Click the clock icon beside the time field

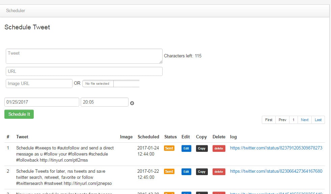[132, 103]
